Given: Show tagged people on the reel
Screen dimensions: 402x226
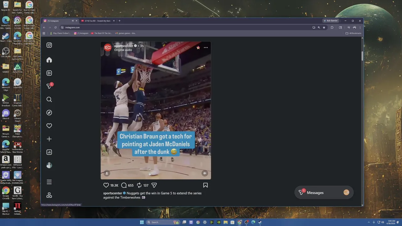Looking at the screenshot, I should [107, 173].
